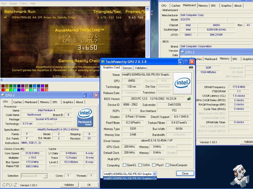Switch to GPU-Z Sensors tab

[x=127, y=68]
